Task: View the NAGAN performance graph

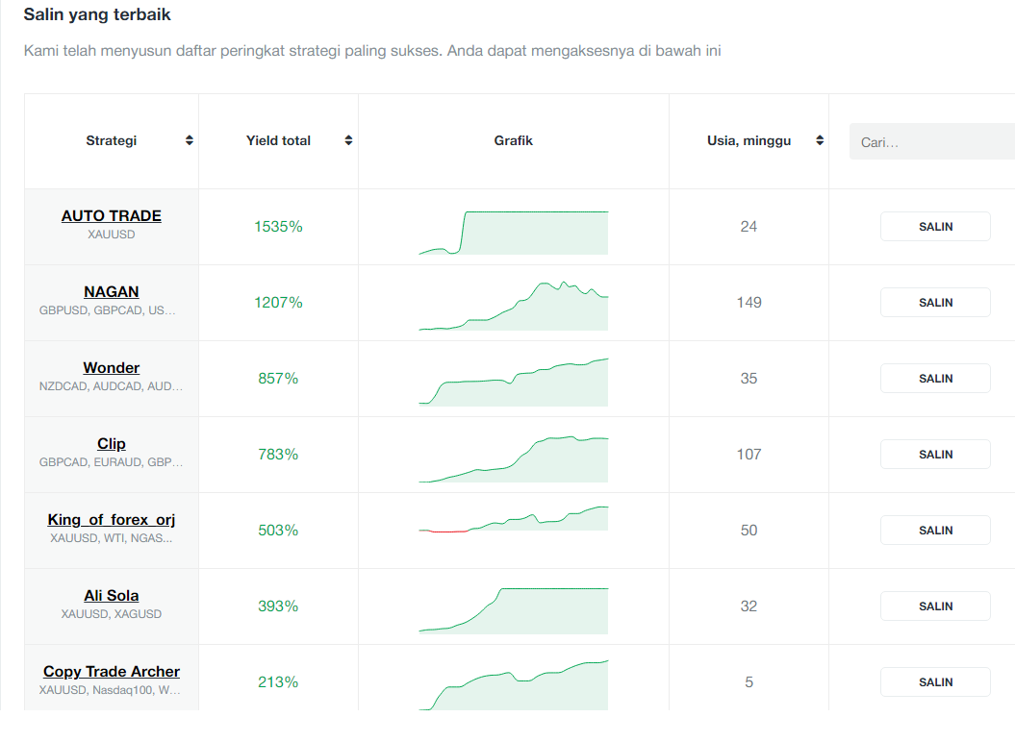Action: point(514,306)
